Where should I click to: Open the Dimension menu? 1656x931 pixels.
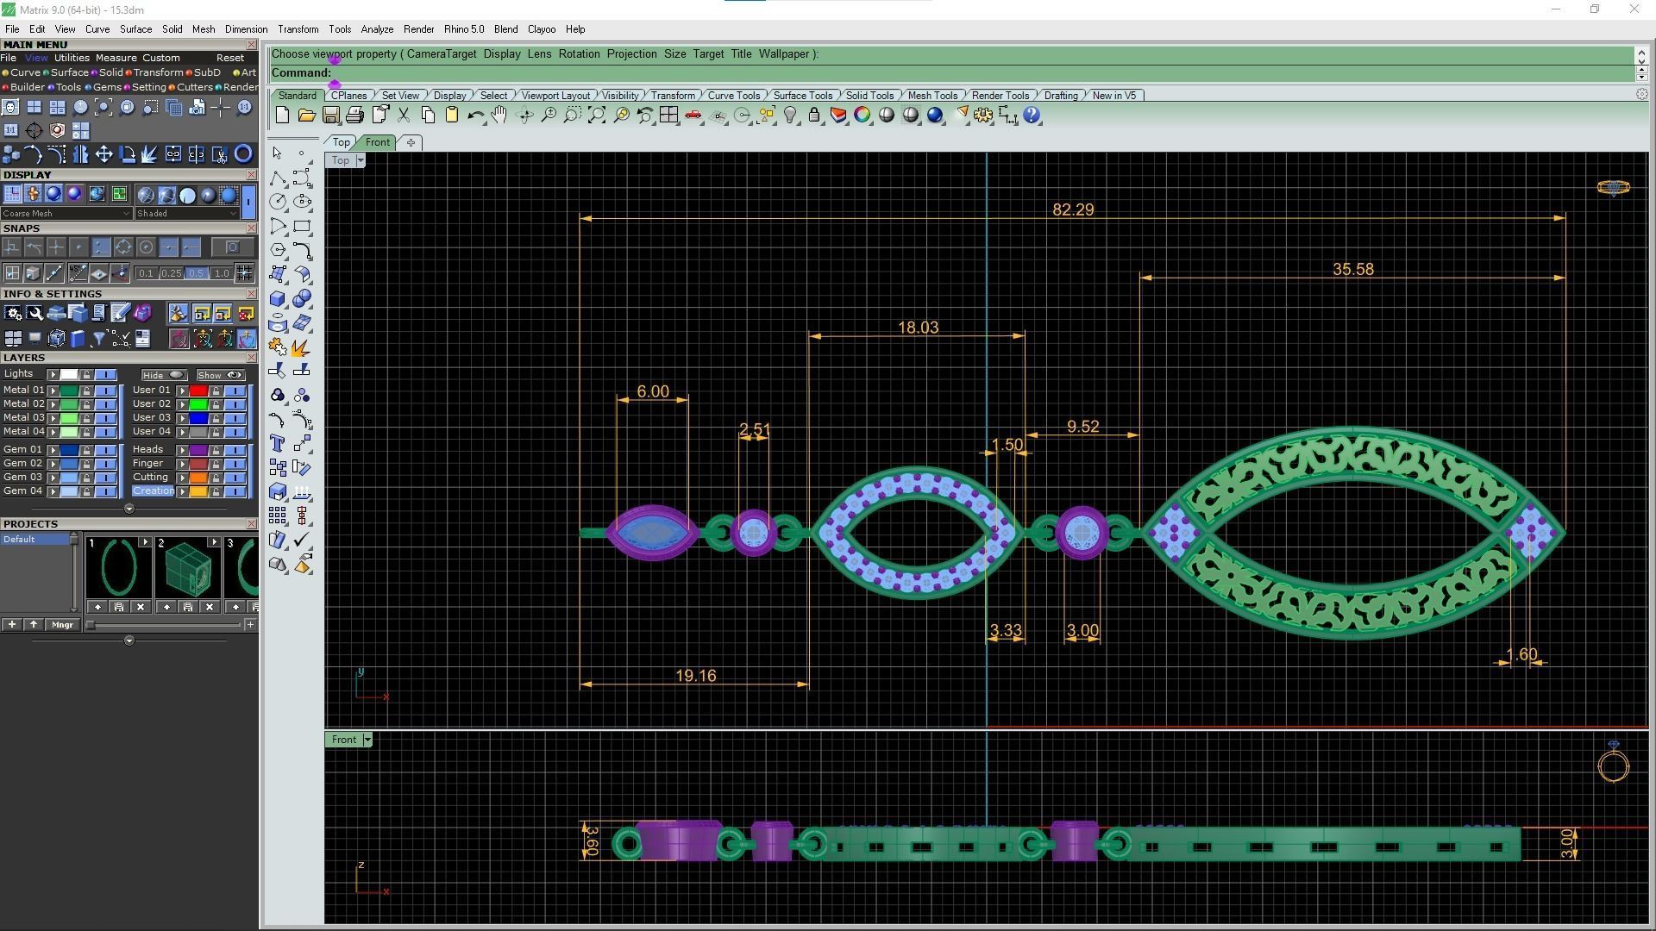pos(246,29)
